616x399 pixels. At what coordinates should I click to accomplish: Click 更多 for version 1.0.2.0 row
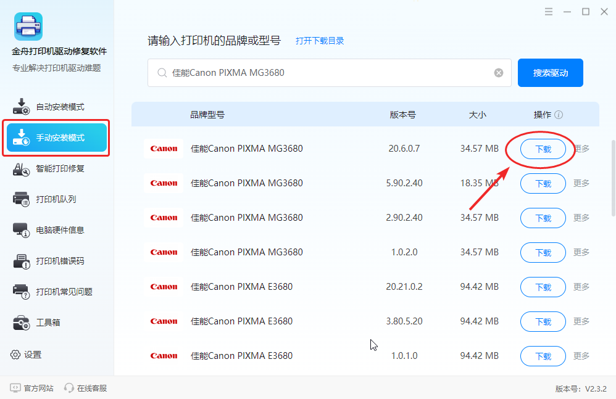[x=581, y=252]
